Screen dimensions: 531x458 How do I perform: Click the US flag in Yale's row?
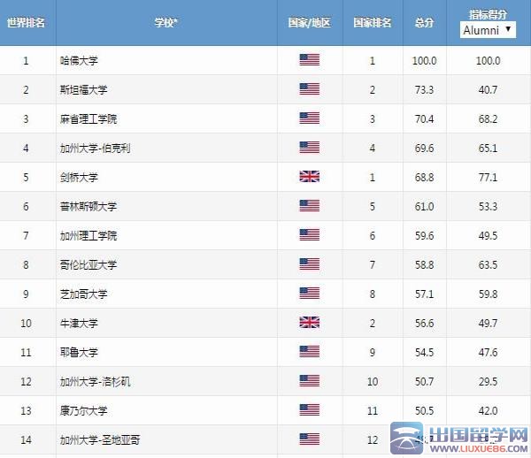309,352
